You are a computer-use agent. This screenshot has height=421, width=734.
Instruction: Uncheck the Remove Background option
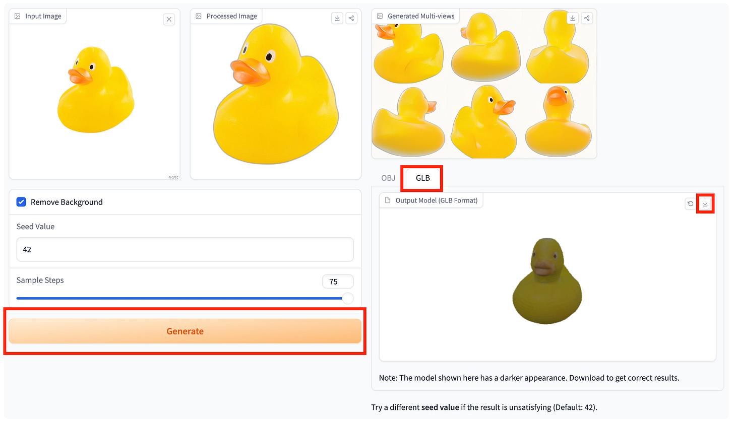click(21, 201)
